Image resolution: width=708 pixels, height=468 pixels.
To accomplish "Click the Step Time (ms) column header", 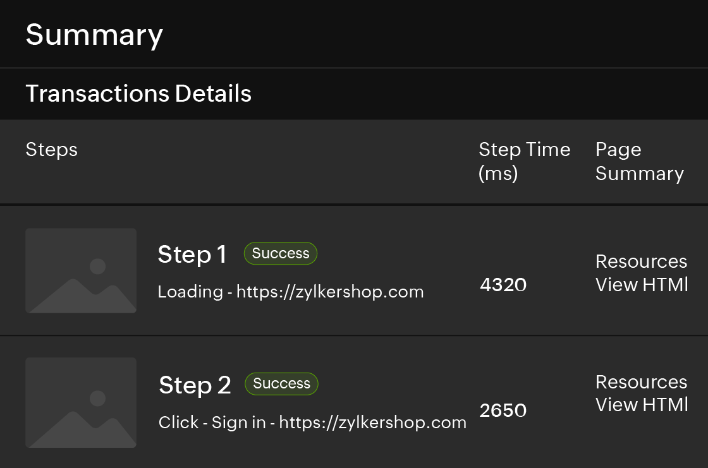I will point(524,162).
